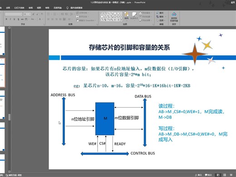The width and height of the screenshot is (236, 177).
Task: Click the Find magnifier button
Action: click(x=160, y=13)
